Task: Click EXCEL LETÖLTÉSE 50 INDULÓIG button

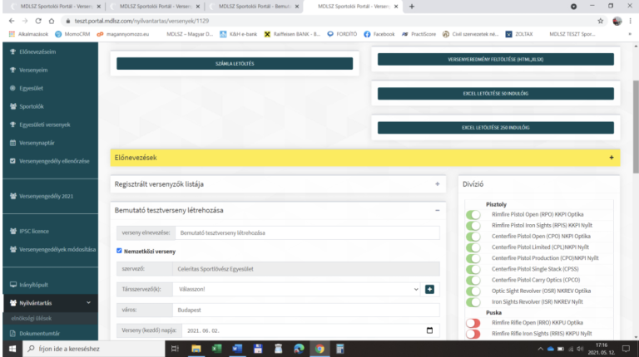Action: coord(495,93)
